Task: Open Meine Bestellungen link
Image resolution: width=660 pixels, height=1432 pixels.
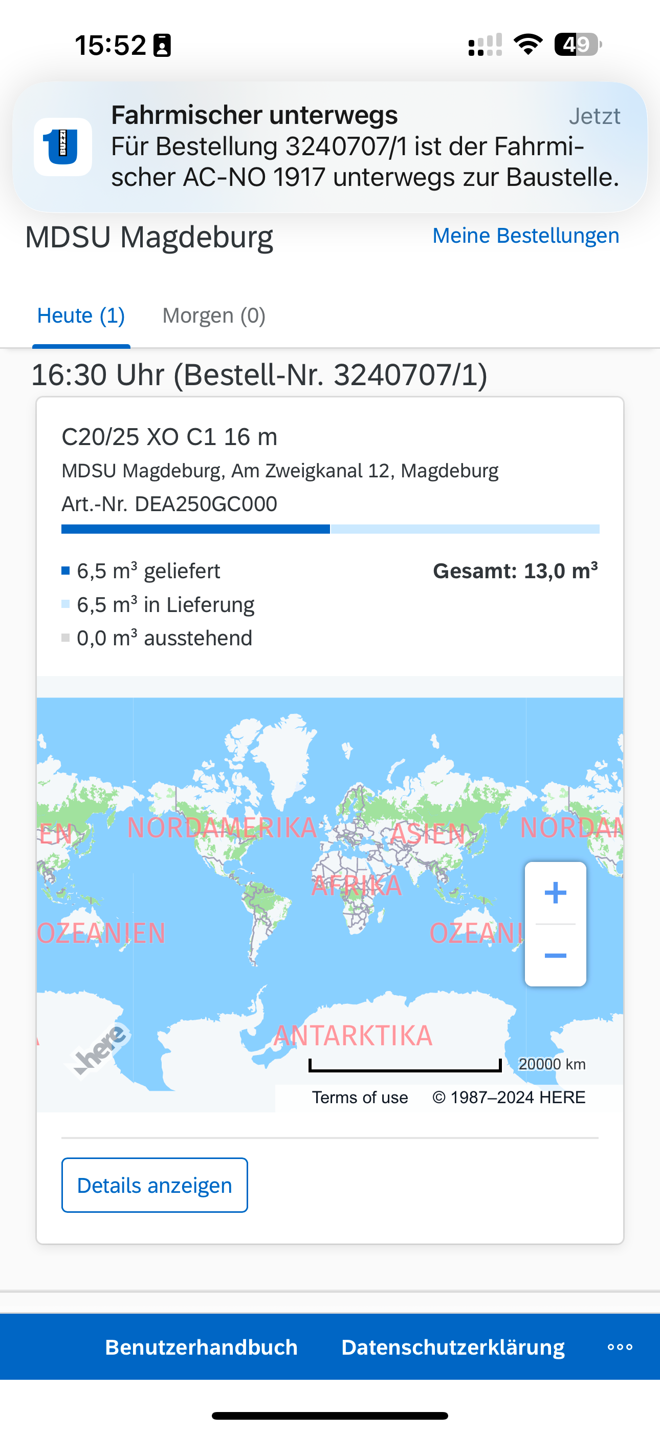Action: click(525, 236)
